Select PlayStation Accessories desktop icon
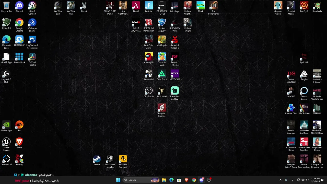Screen dimensions: 327x184 coord(32,42)
